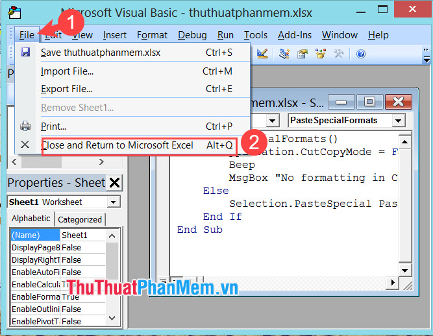Viewport: 433px width, 336px height.
Task: Click the Visual Basic app icon in the title bar
Action: tap(14, 12)
